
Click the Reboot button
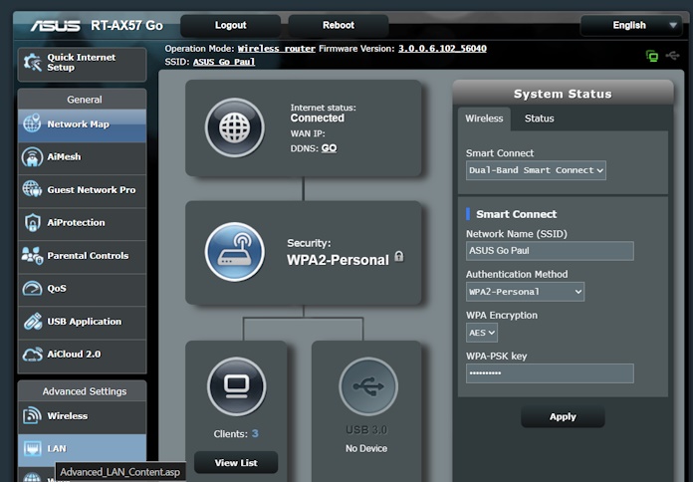[x=339, y=25]
